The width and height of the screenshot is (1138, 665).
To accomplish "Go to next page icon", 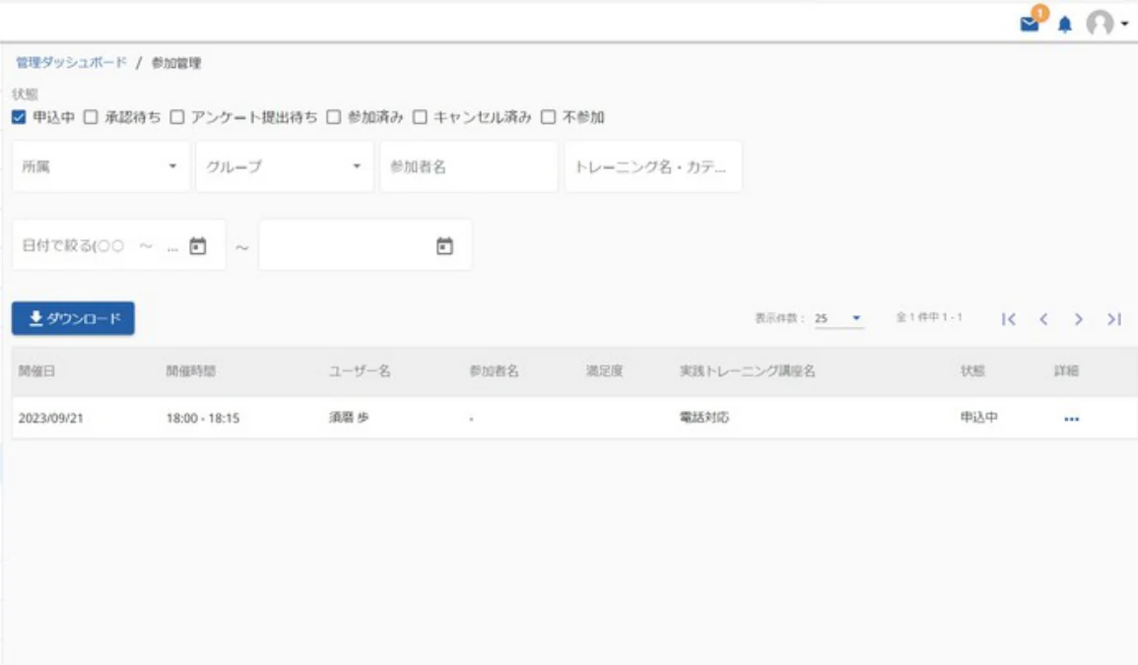I will click(1079, 318).
